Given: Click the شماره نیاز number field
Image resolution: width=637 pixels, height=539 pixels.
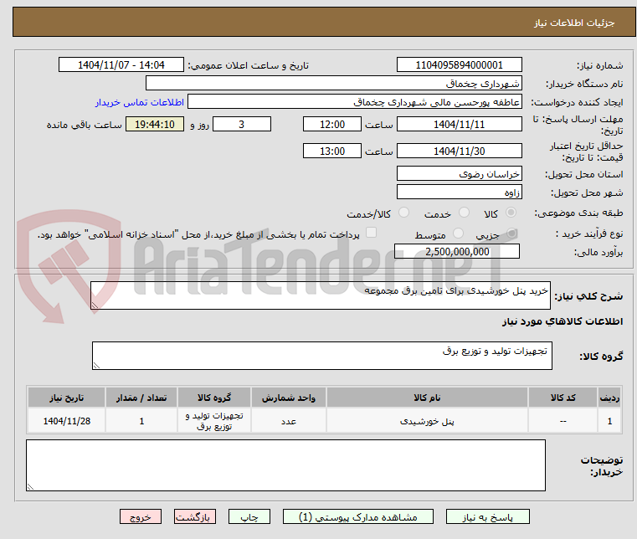Looking at the screenshot, I should tap(459, 64).
